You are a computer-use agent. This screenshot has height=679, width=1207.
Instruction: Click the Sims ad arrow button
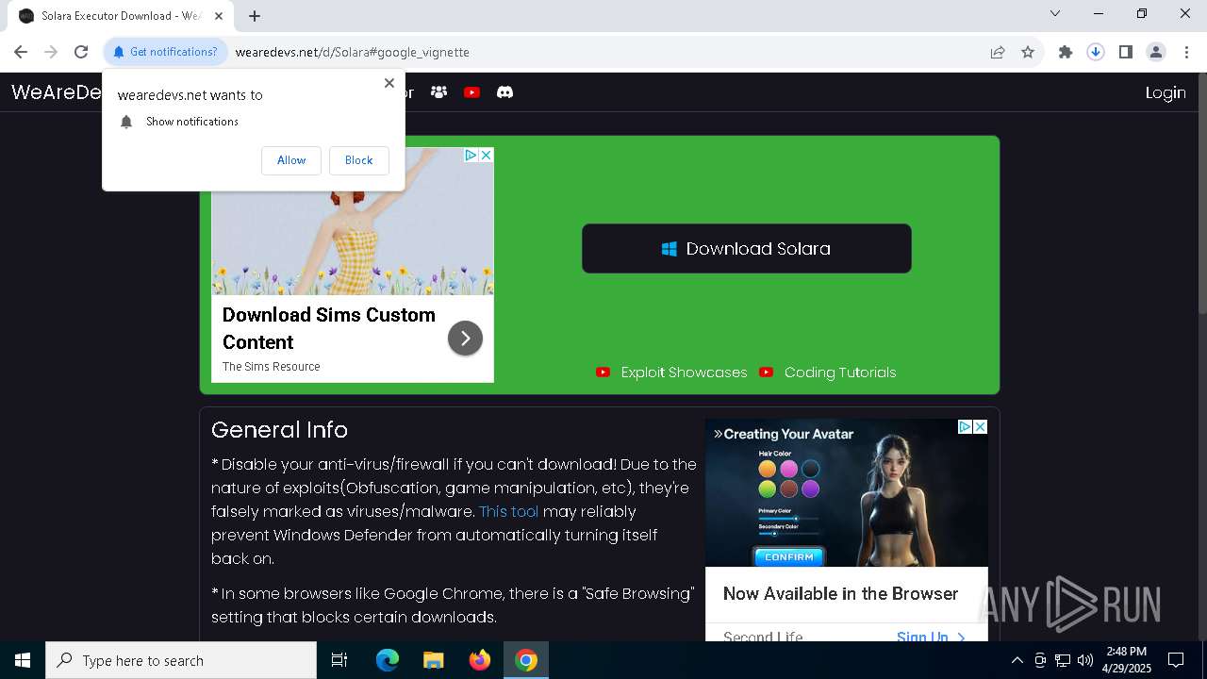tap(465, 338)
